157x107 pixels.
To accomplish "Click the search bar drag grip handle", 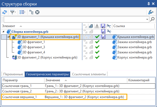I will (x=3, y=19).
